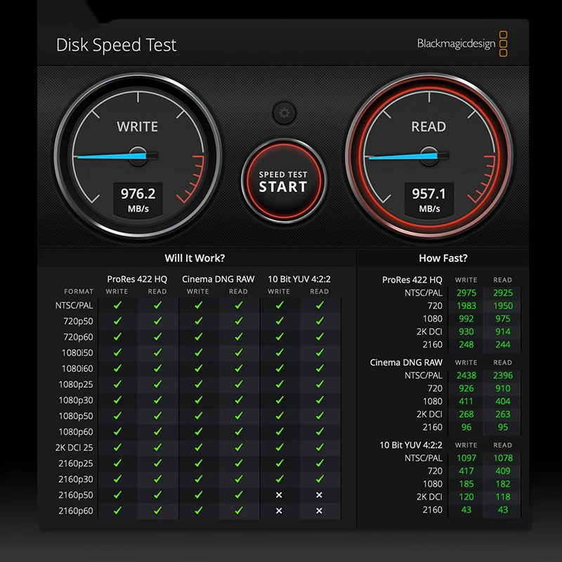Viewport: 562px width, 562px height.
Task: Toggle the 720p50 ProRes 422 HQ write checkmark
Action: (118, 321)
